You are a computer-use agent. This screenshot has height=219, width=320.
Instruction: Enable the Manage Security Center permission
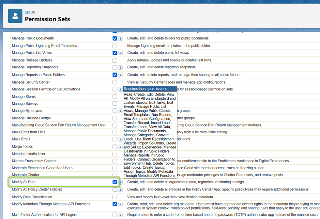pyautogui.click(x=115, y=82)
